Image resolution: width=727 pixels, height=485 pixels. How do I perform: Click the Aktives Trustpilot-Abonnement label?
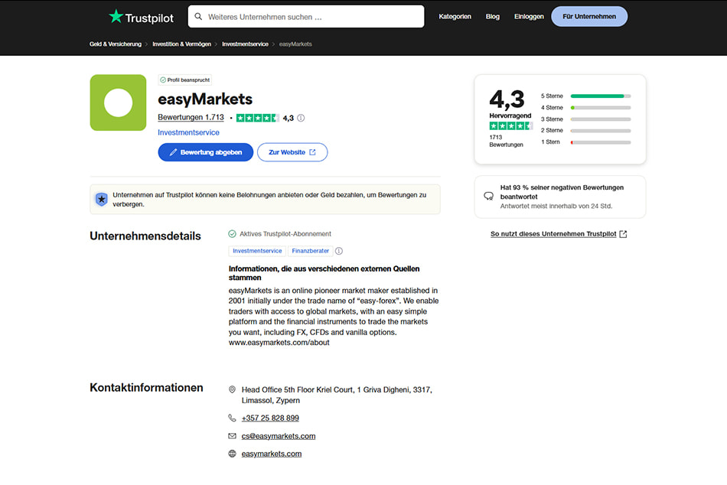point(285,233)
